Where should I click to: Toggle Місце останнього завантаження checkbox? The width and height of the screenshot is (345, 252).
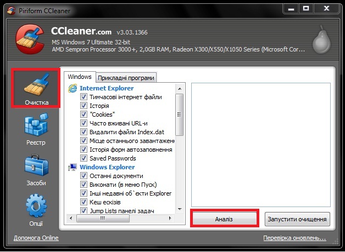click(84, 141)
